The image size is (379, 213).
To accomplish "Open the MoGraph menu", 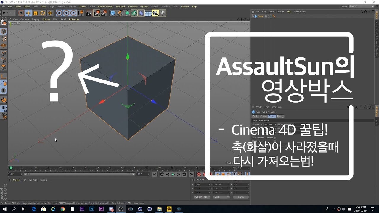I will [x=121, y=7].
